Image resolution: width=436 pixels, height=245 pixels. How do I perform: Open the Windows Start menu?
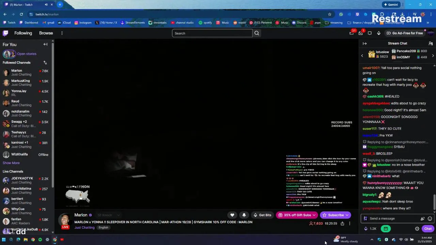(x=4, y=240)
